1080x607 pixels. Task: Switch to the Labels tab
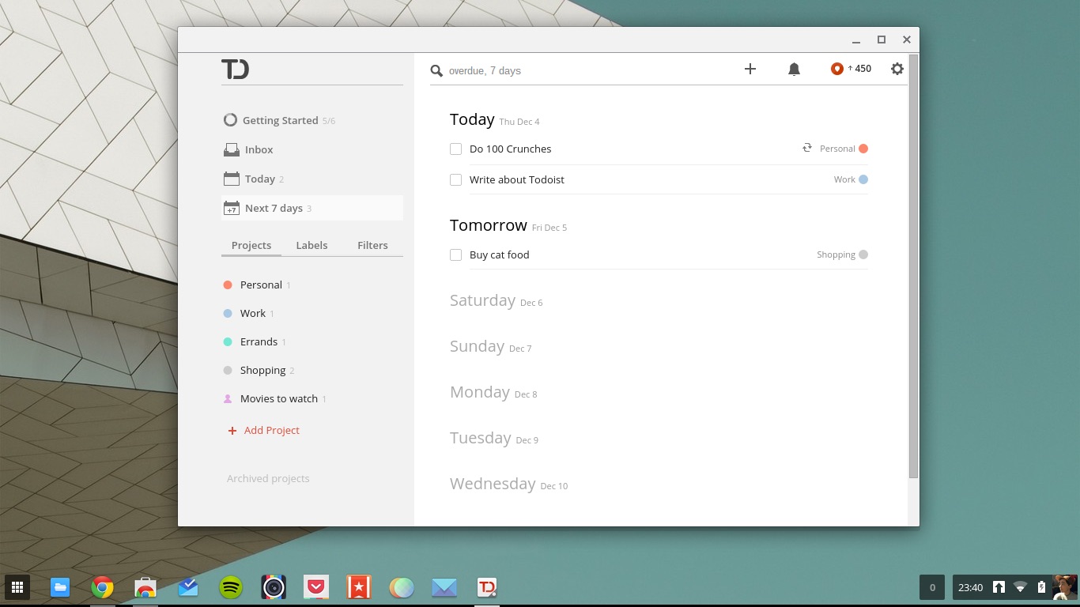tap(312, 245)
